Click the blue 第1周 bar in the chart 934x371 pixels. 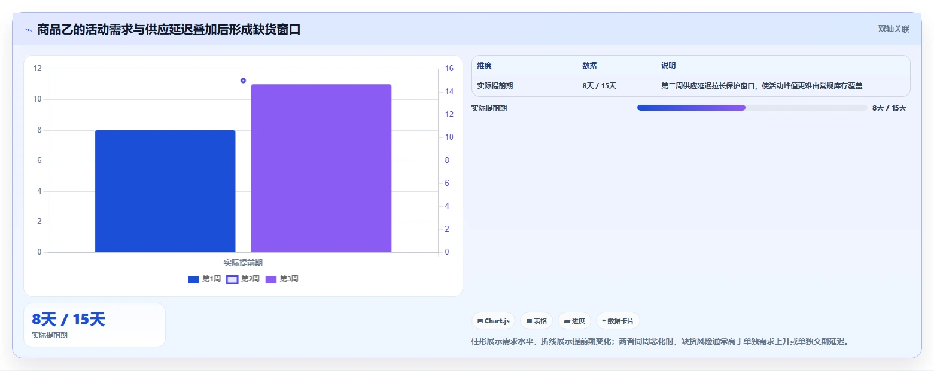pos(165,191)
